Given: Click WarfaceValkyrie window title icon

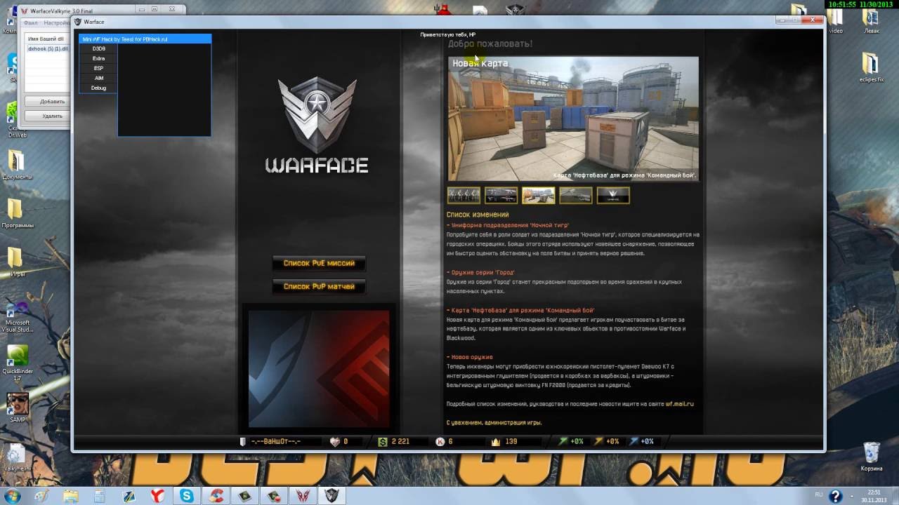Looking at the screenshot, I should click(25, 11).
